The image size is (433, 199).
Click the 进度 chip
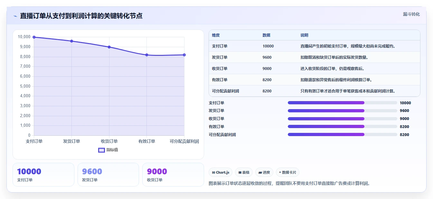point(264,172)
